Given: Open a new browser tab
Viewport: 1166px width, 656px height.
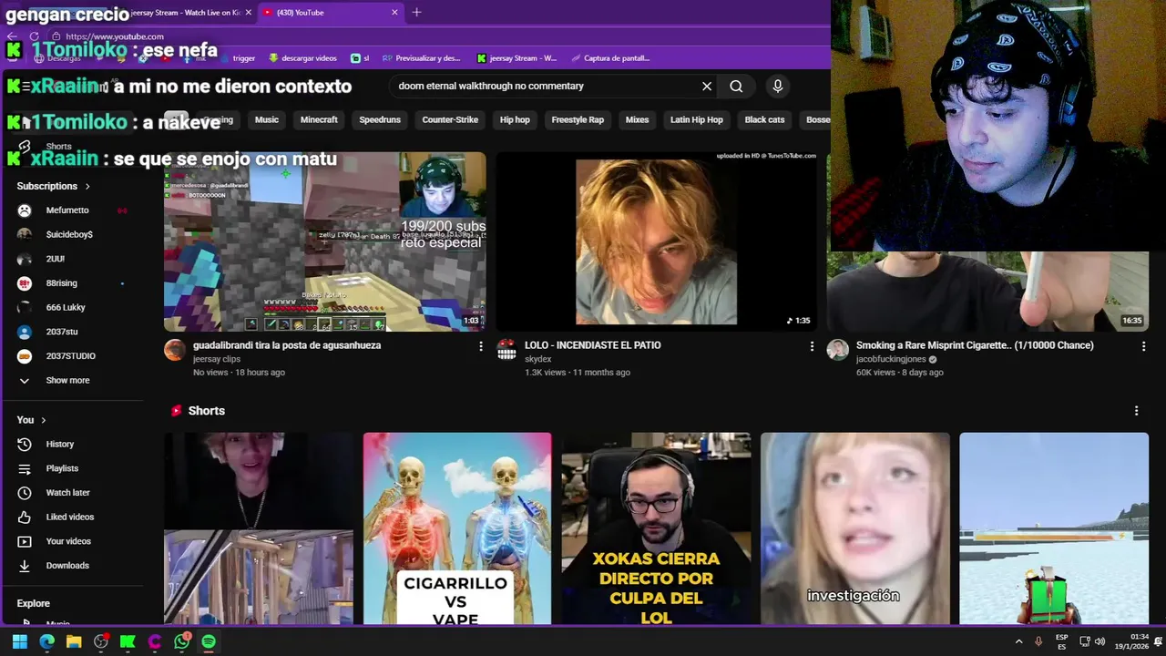Looking at the screenshot, I should pos(416,13).
